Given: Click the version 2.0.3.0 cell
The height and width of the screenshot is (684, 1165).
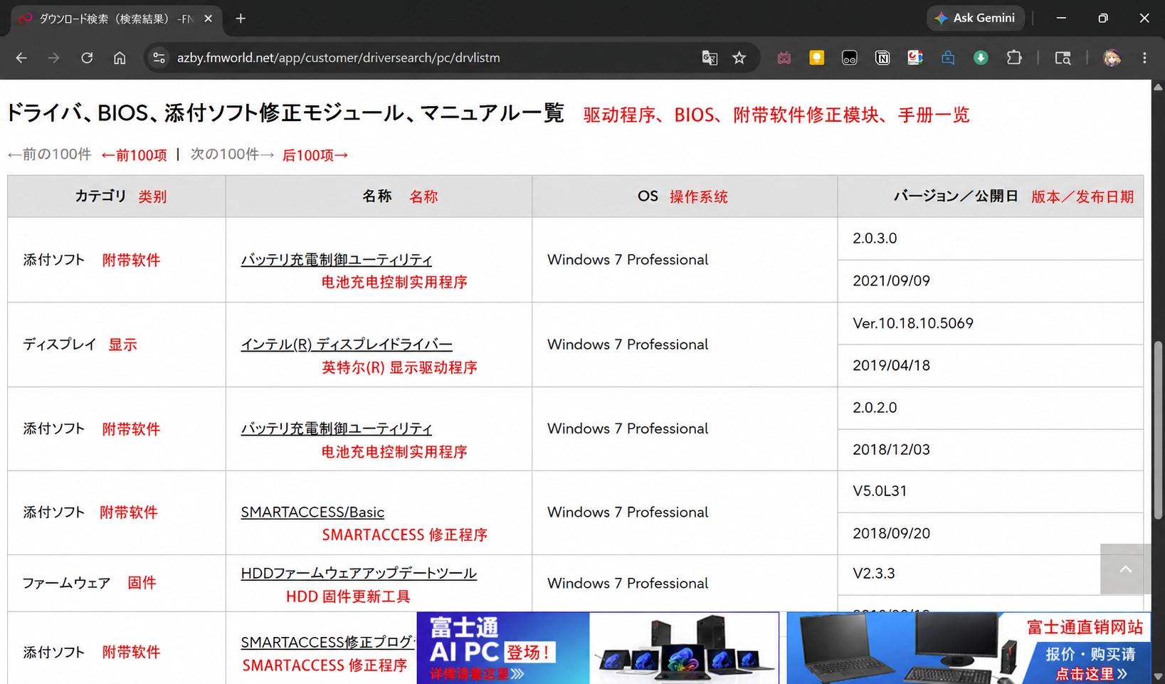Looking at the screenshot, I should coord(991,238).
